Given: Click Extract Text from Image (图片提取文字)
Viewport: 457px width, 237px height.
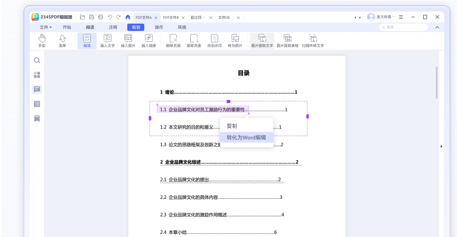Looking at the screenshot, I should pyautogui.click(x=262, y=41).
